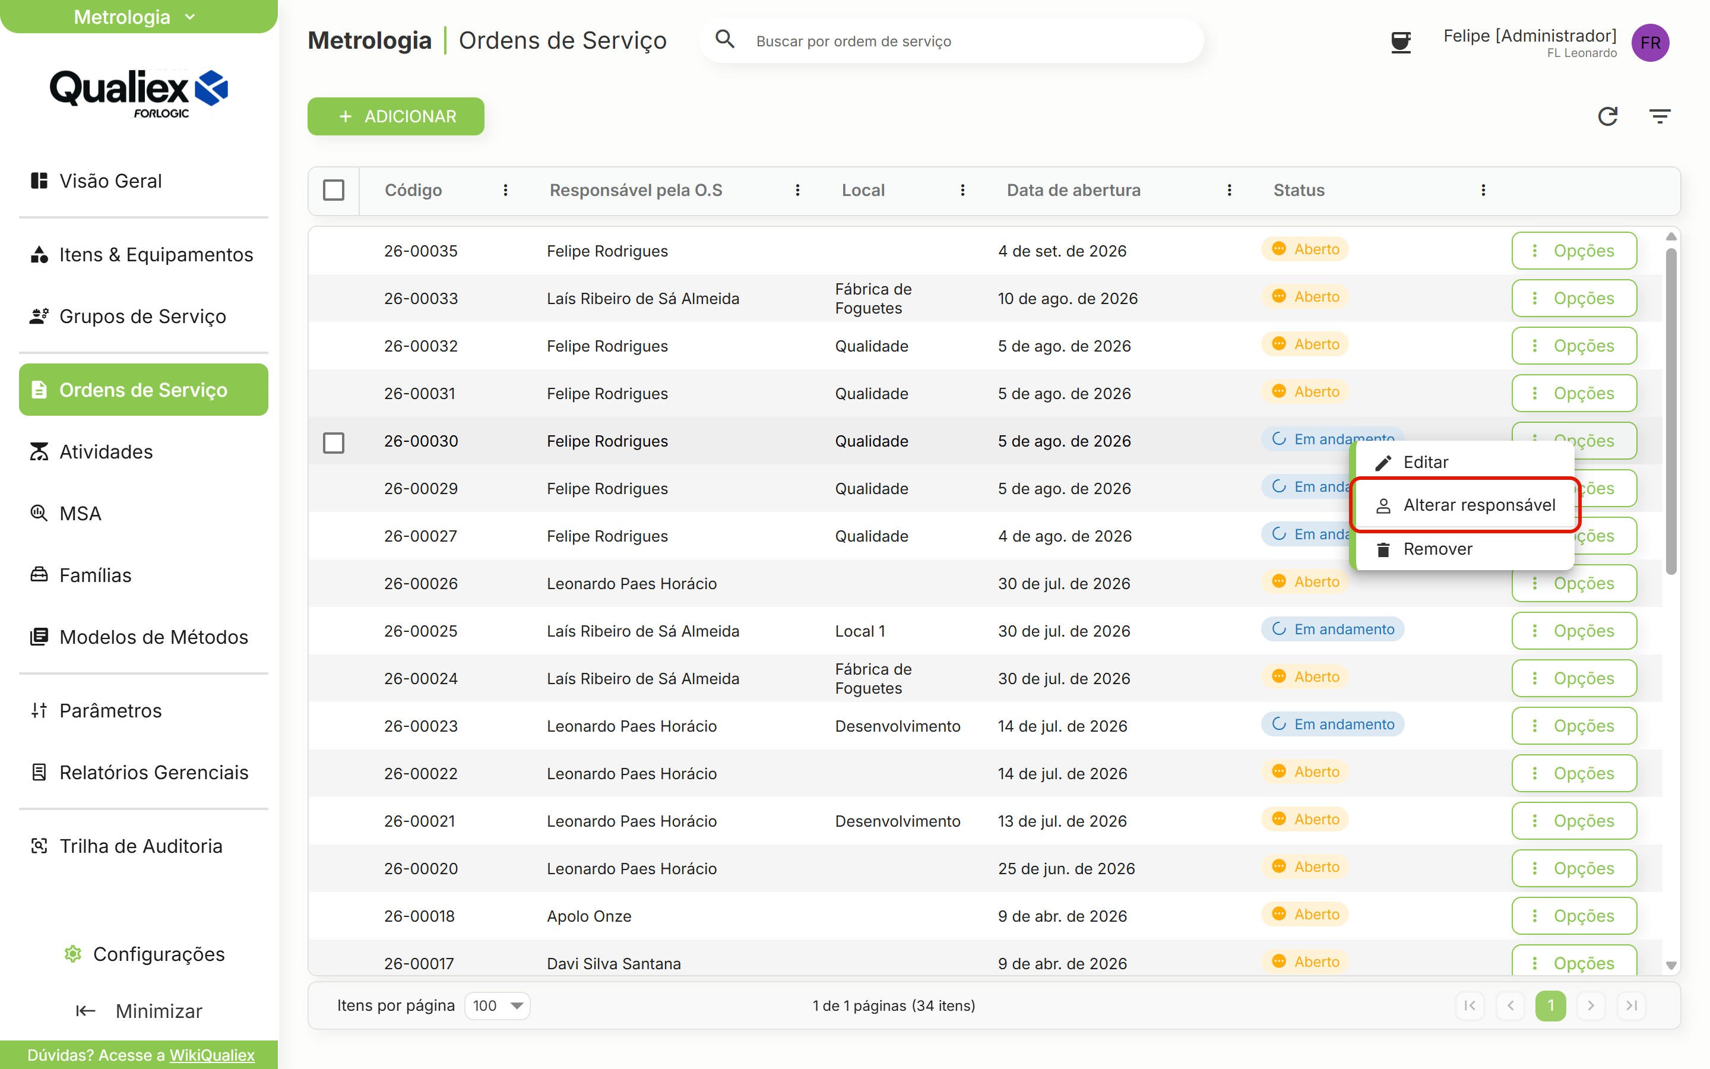Open the FR user avatar
This screenshot has height=1069, width=1710.
tap(1650, 42)
